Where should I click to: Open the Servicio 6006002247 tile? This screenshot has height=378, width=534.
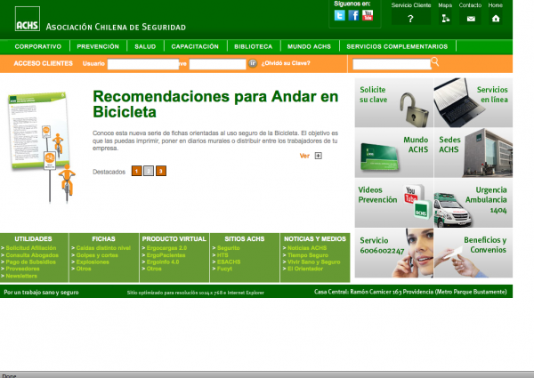pyautogui.click(x=394, y=253)
